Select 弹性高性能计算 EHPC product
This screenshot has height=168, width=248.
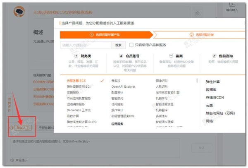[81, 122]
